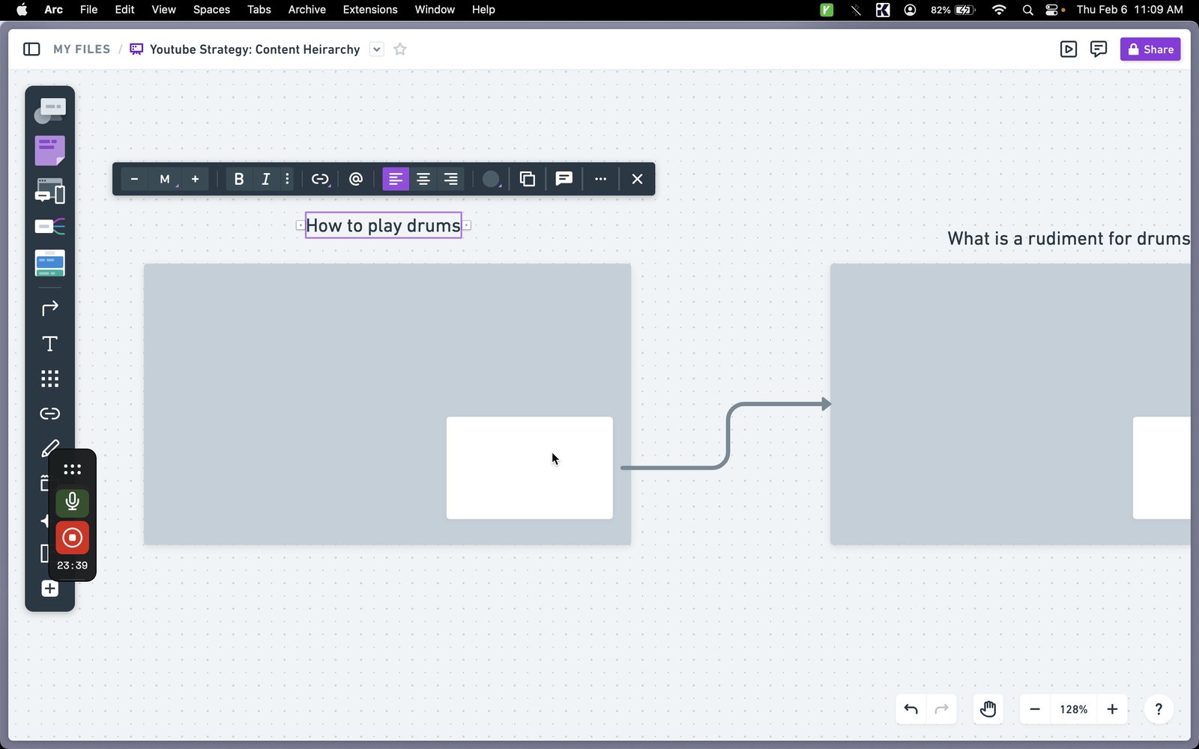The image size is (1199, 749).
Task: Click the Share button
Action: 1150,49
